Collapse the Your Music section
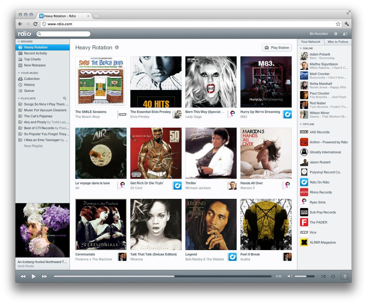 click(19, 73)
